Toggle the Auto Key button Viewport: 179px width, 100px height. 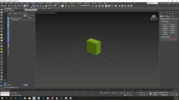tap(155, 93)
